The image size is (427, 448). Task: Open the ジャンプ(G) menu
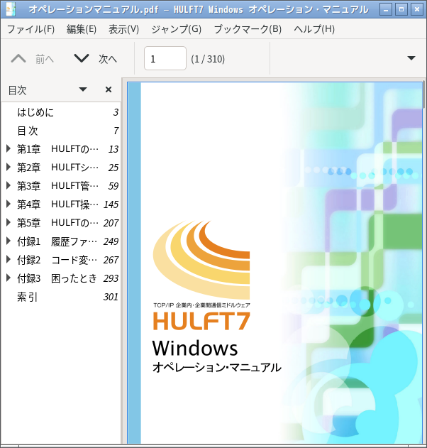[x=176, y=29]
